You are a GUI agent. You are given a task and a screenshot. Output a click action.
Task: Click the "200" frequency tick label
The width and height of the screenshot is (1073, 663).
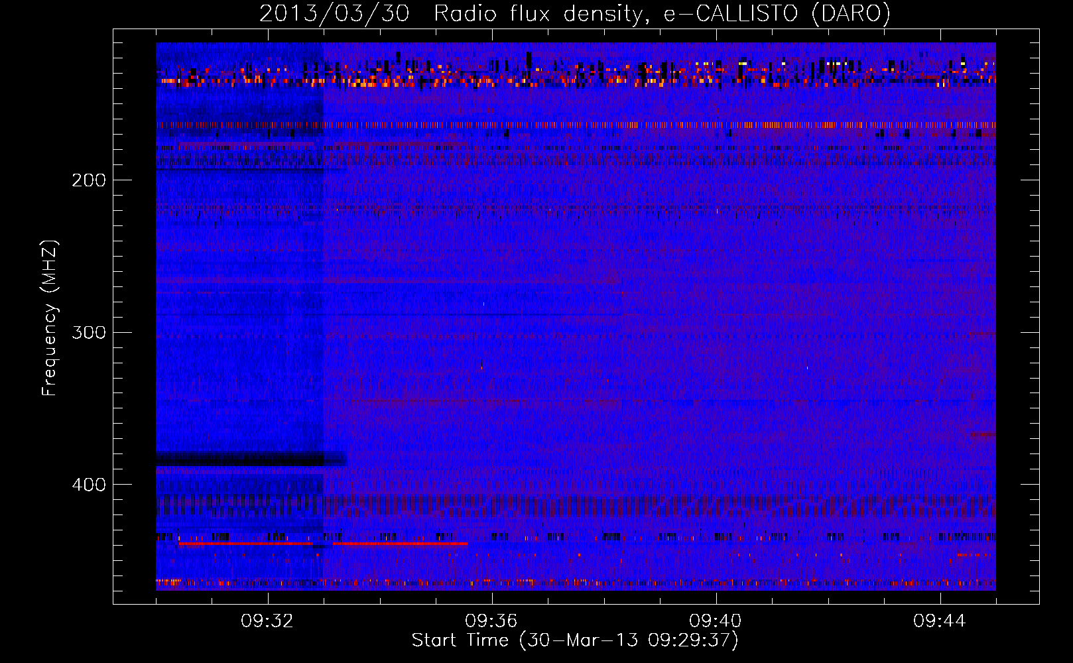point(89,180)
